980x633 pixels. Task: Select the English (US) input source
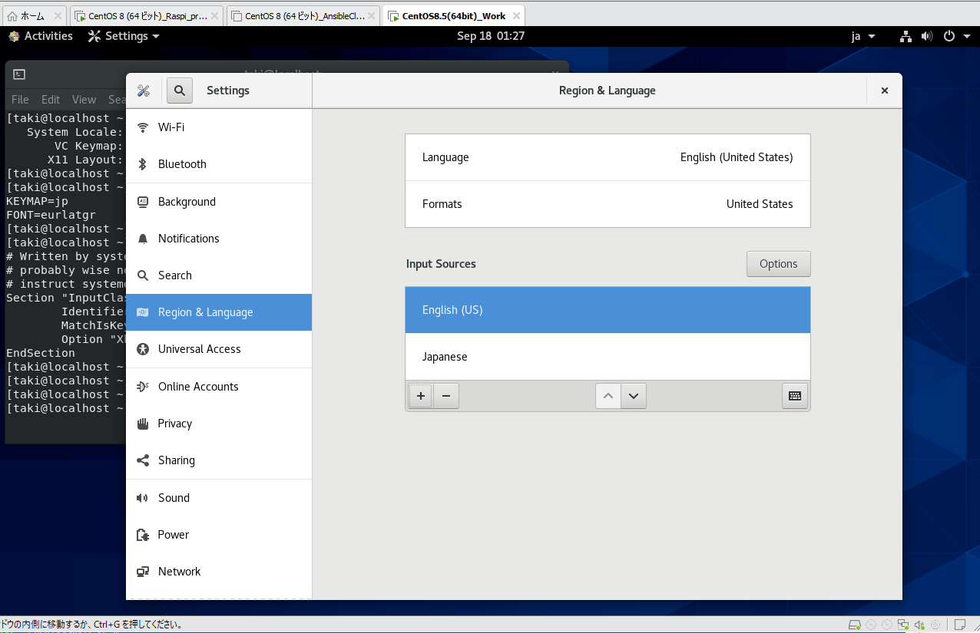[608, 310]
